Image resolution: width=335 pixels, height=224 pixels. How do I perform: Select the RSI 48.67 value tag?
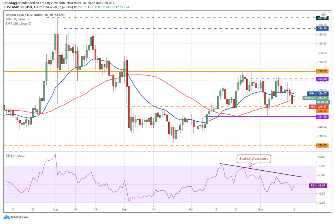(x=319, y=185)
